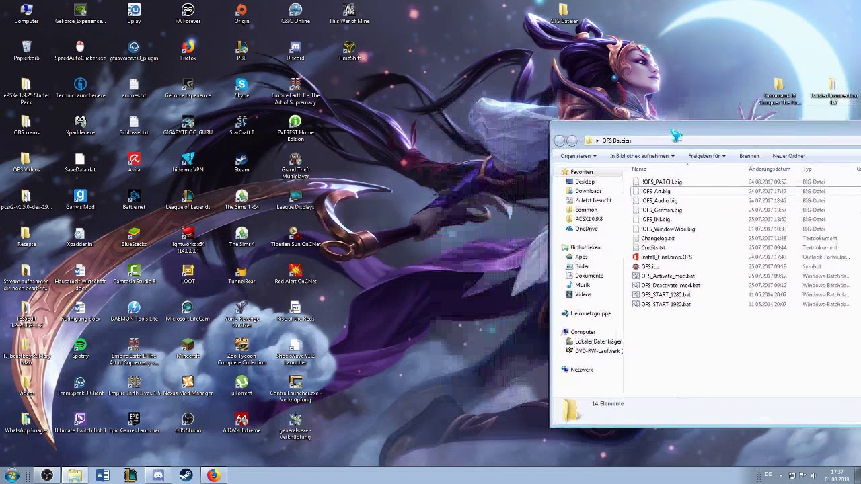Select the µTorrent desktop shortcut
This screenshot has height=484, width=861.
pyautogui.click(x=241, y=385)
